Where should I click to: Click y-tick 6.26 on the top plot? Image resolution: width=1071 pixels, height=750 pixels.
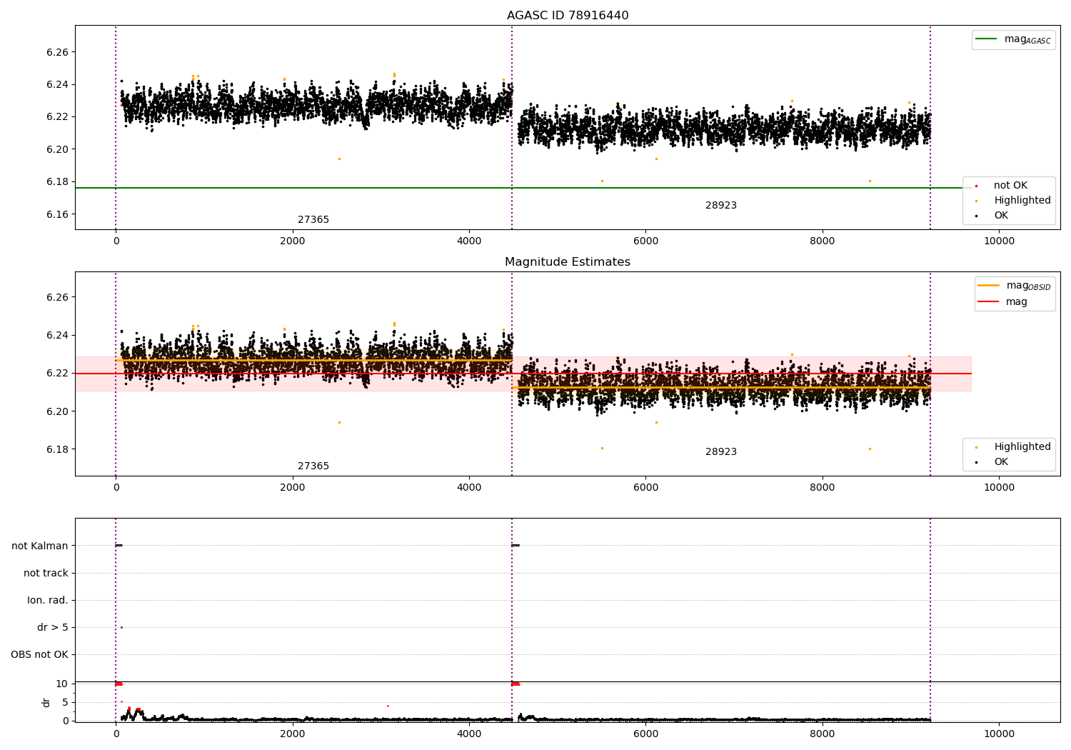(57, 52)
